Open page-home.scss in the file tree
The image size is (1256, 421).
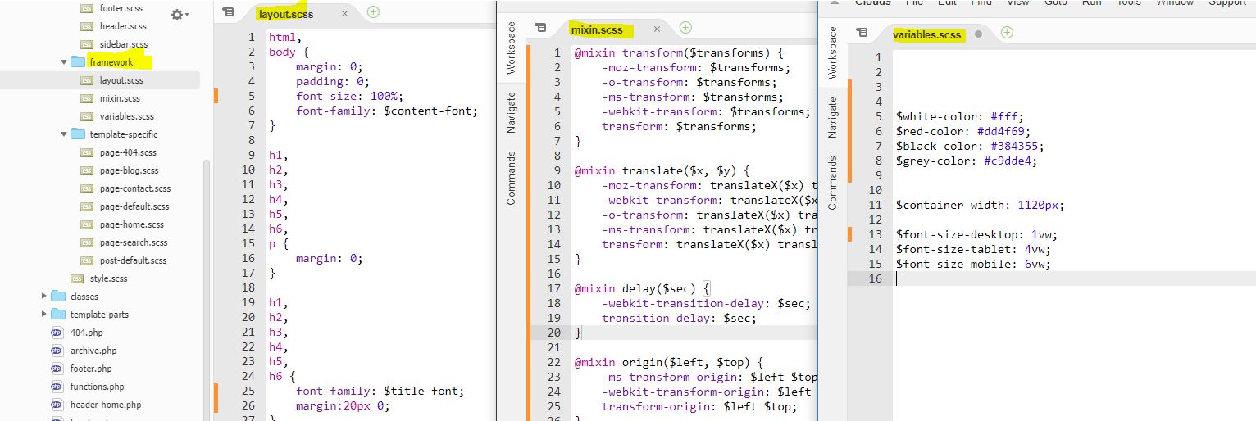click(x=131, y=224)
